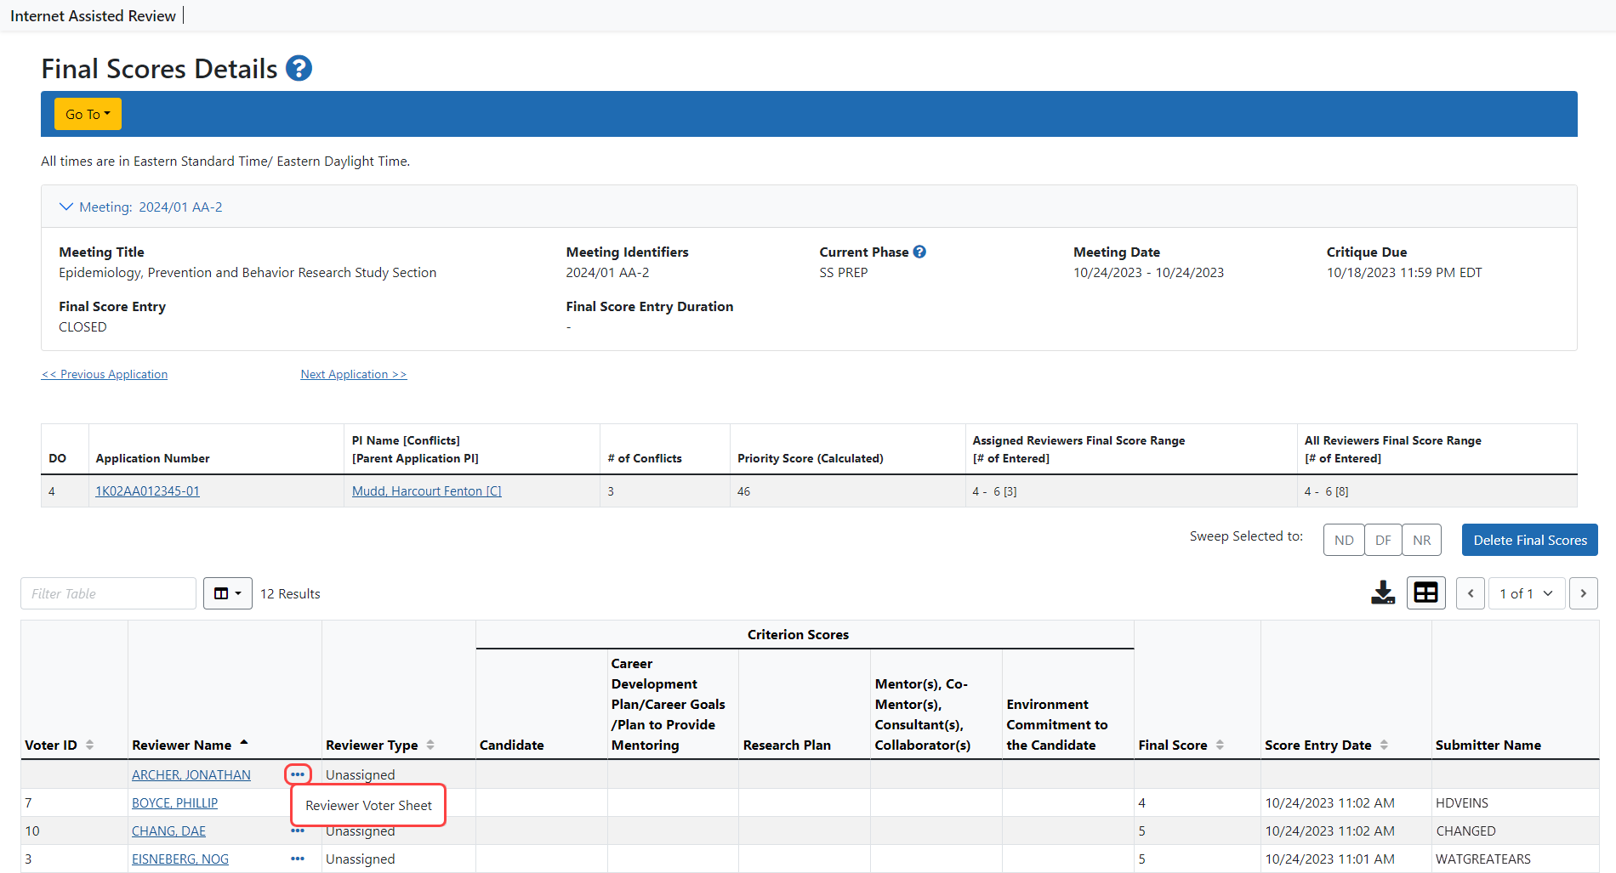Image resolution: width=1616 pixels, height=873 pixels.
Task: Click the SS PREP current phase value
Action: click(x=843, y=272)
